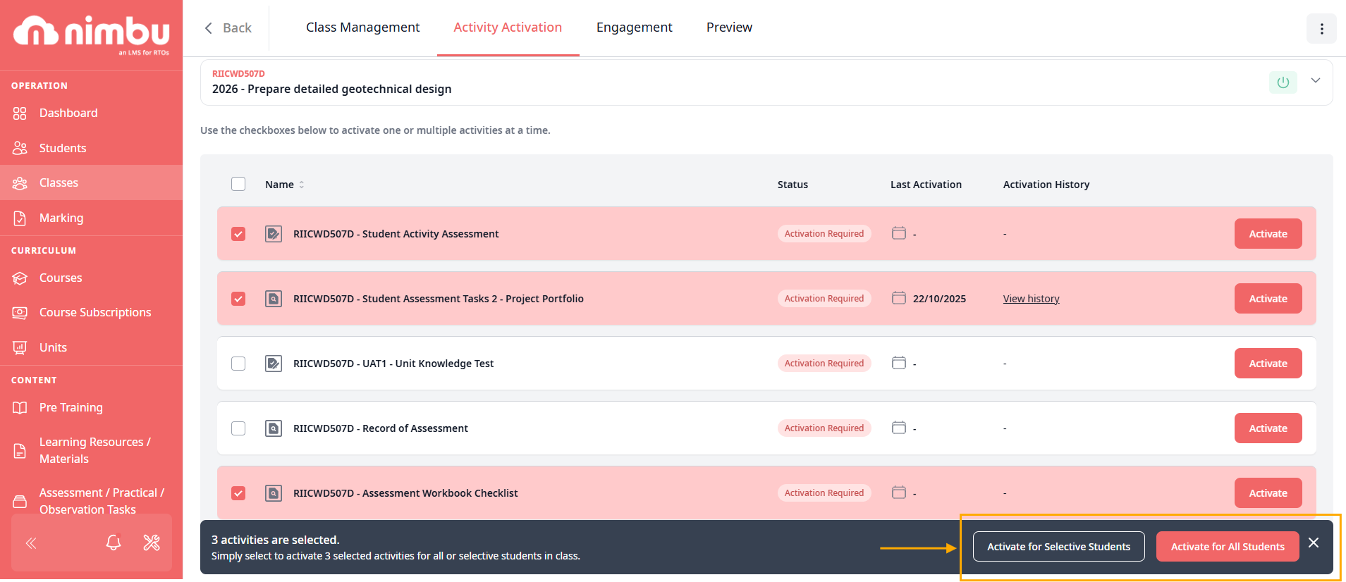This screenshot has height=582, width=1346.
Task: Click the green power icon for the unit
Action: point(1283,82)
